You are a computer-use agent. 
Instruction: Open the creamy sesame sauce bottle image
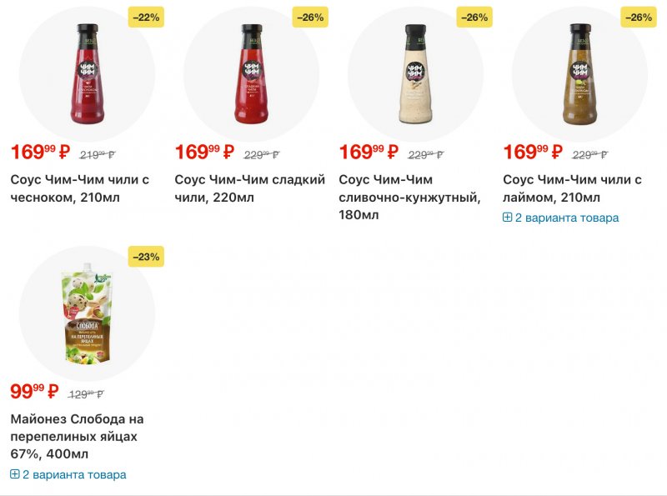click(415, 73)
